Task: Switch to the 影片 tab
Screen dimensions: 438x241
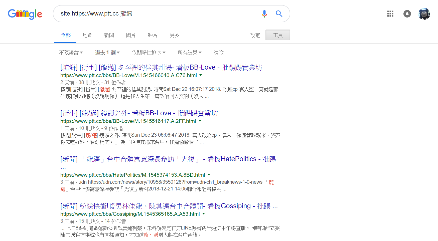Action: click(152, 35)
